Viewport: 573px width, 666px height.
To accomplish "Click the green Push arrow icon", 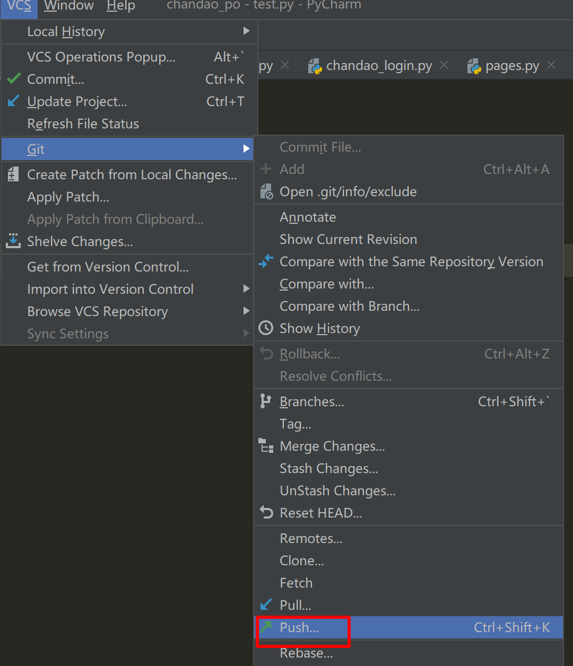I will (266, 627).
